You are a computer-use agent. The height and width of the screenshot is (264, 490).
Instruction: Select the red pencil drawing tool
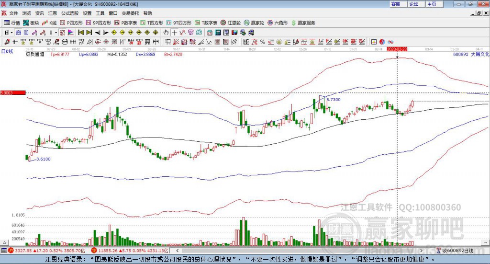pos(7,42)
